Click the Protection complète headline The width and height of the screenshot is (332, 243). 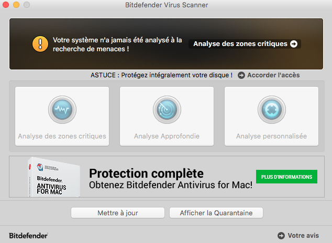tap(146, 173)
